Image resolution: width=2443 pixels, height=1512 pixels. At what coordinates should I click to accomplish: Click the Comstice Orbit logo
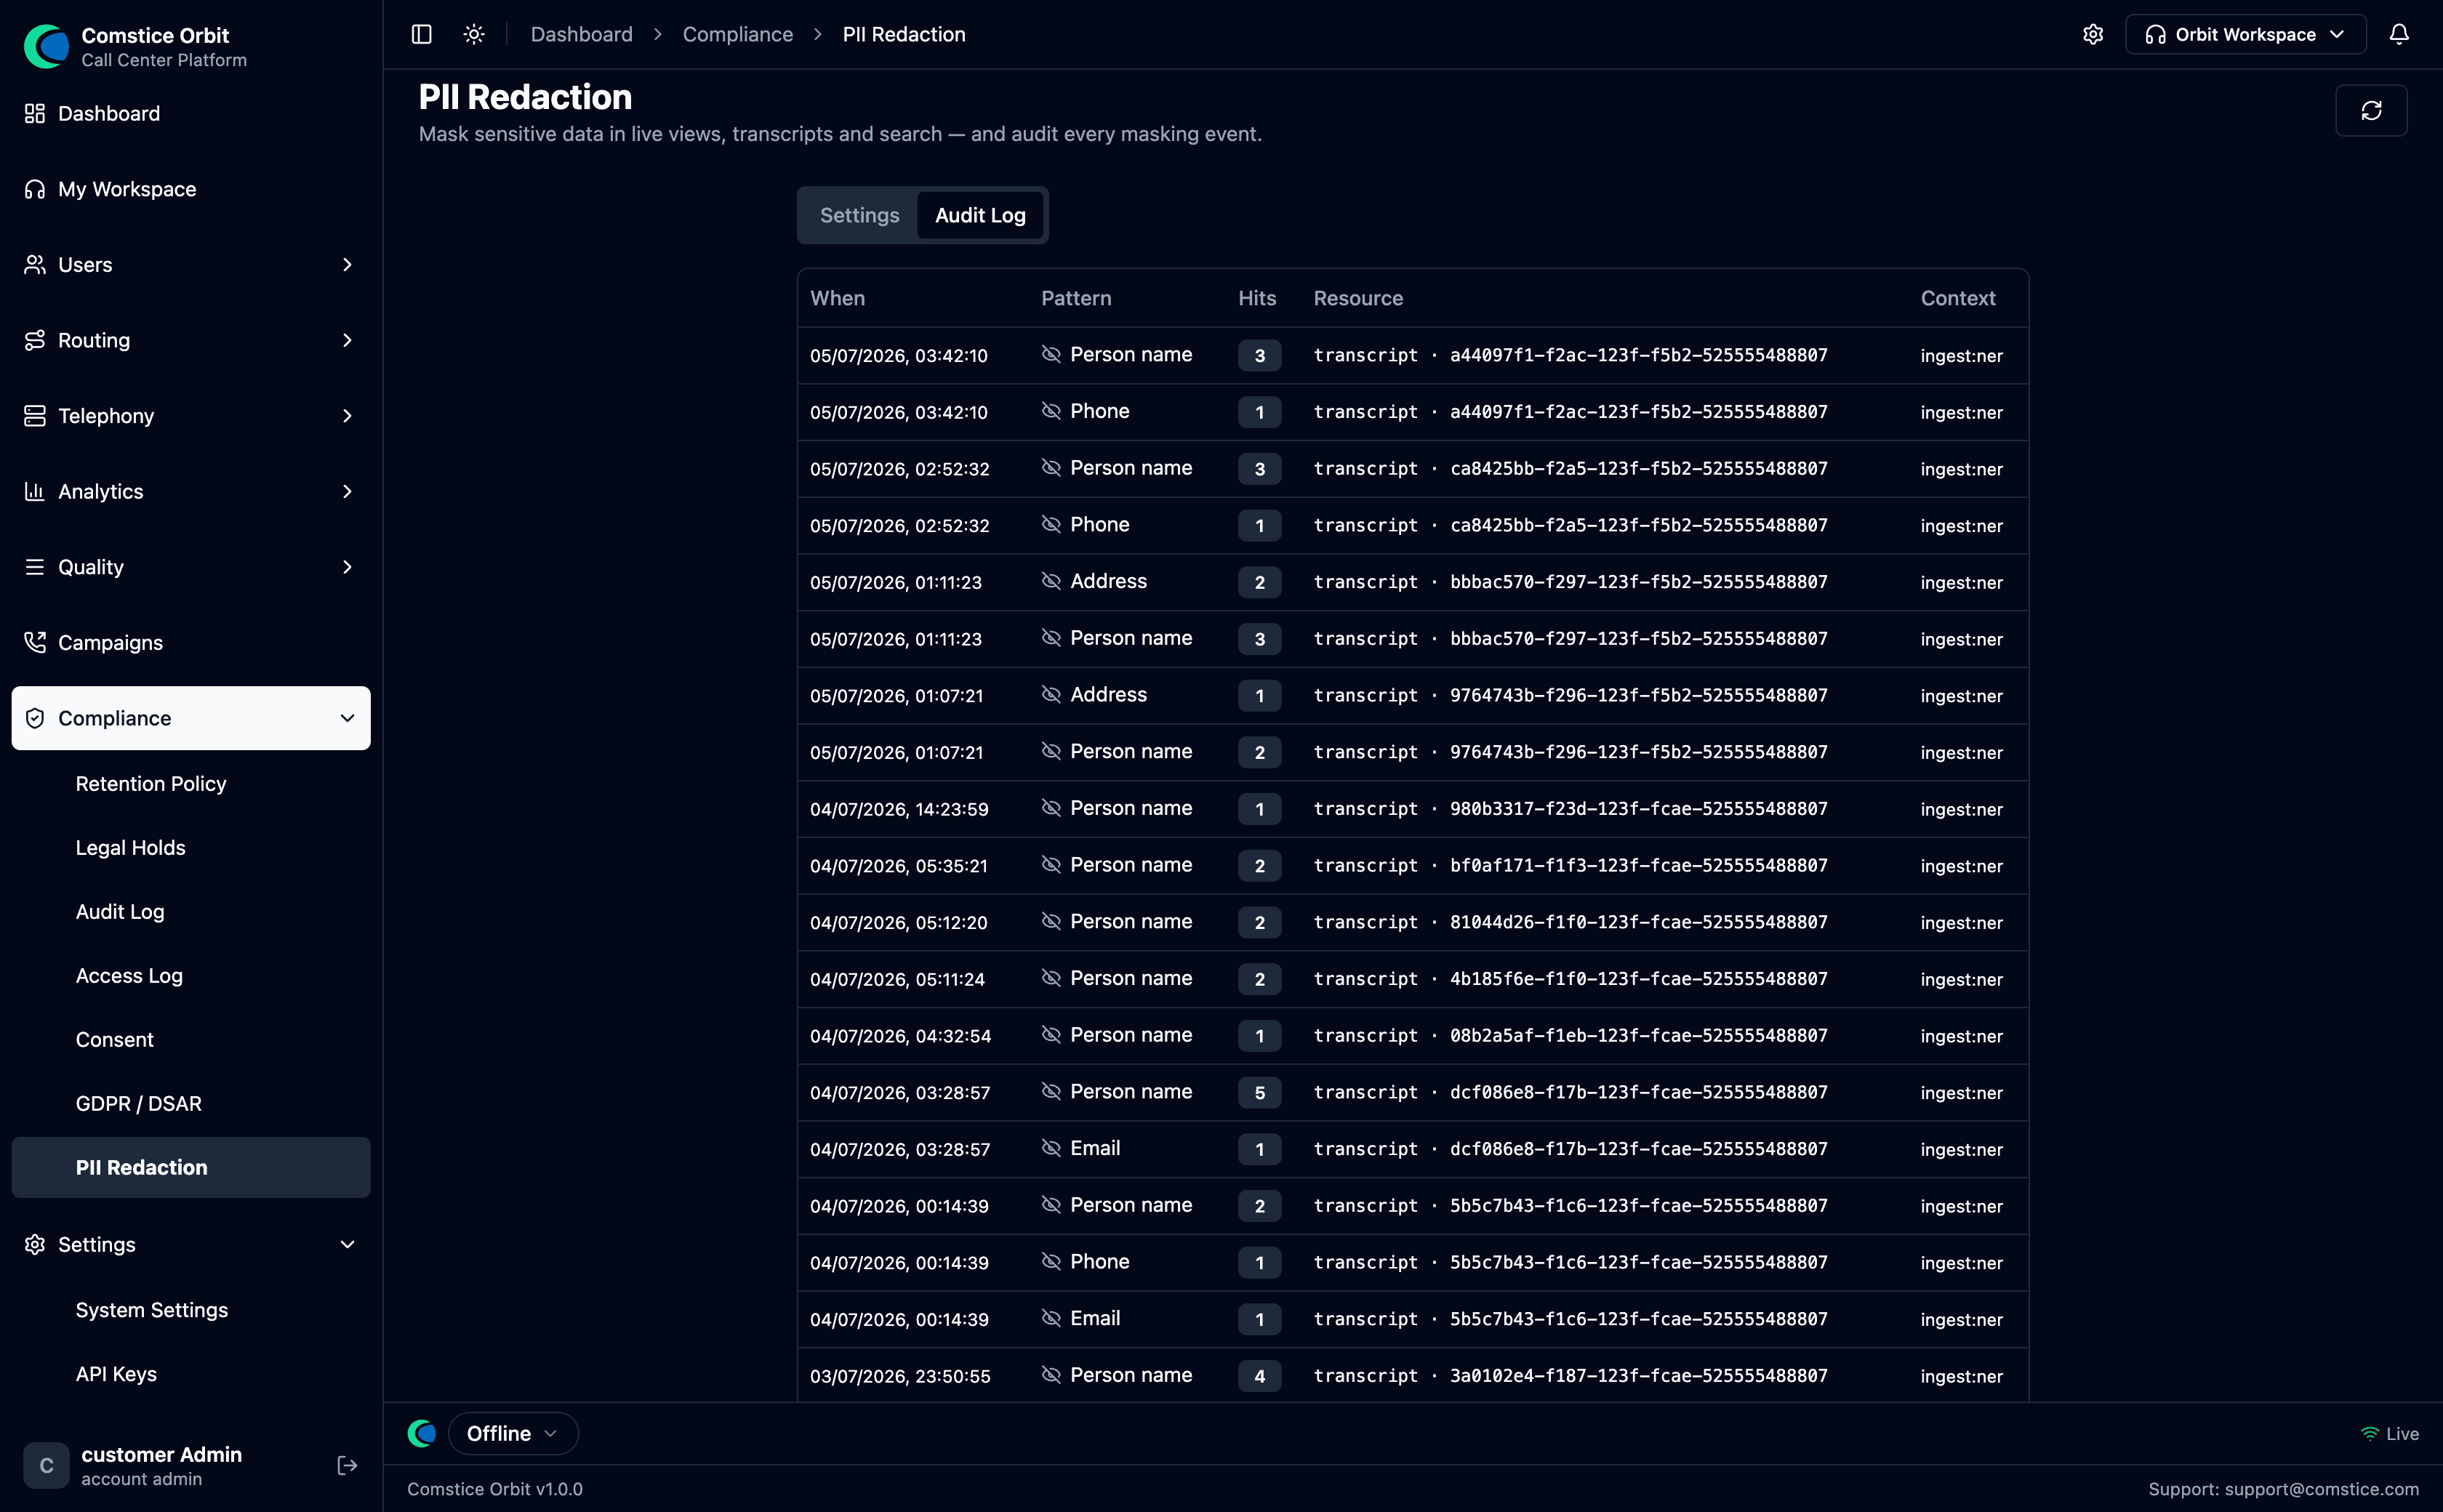click(x=46, y=46)
